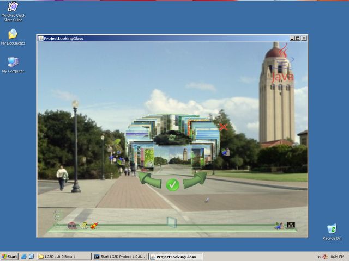
Task: Click the small icon right of thumbnail stack
Action: (226, 152)
